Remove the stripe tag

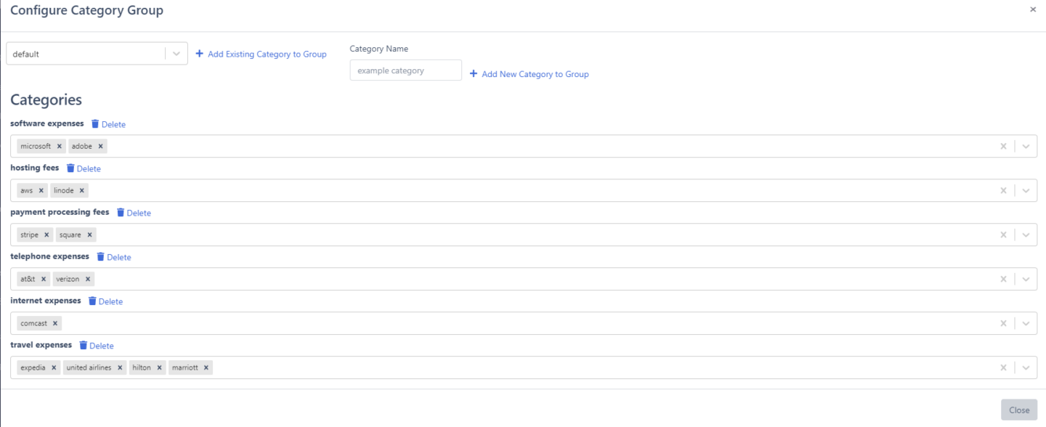click(46, 235)
